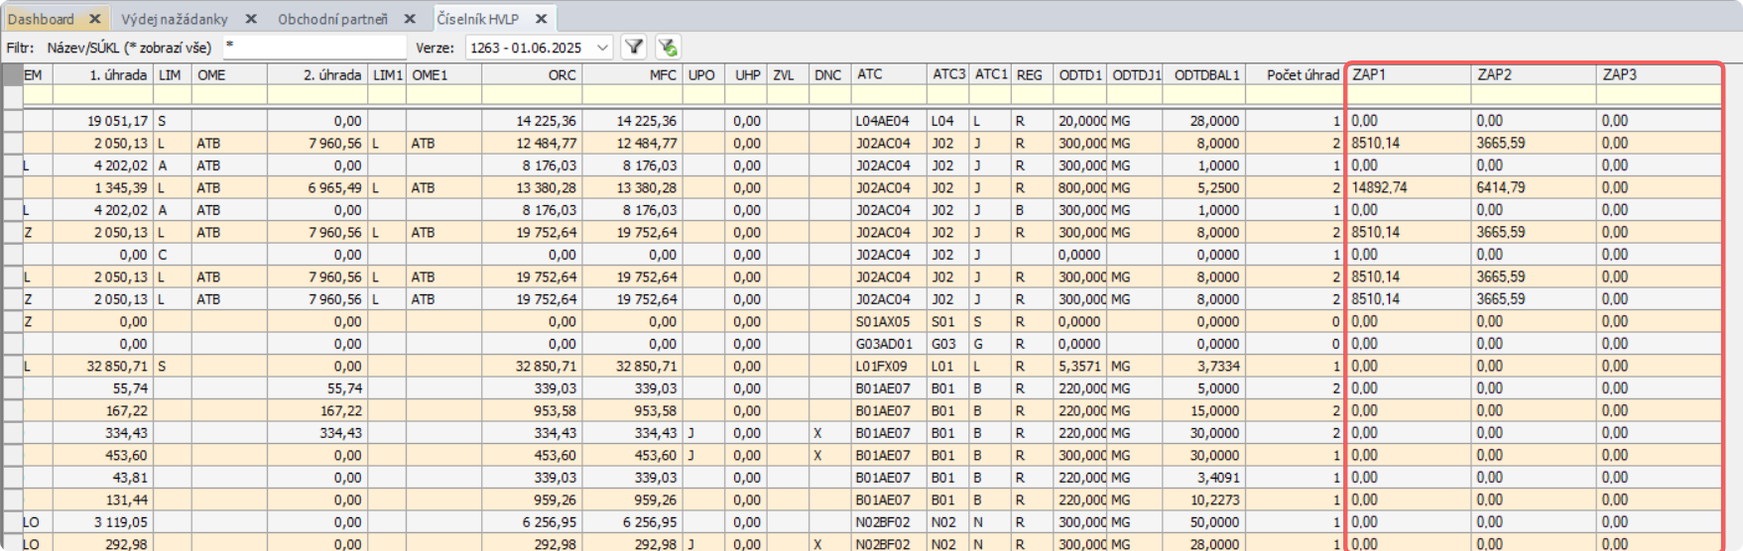Click the ZAP3 column header
The width and height of the screenshot is (1743, 551).
click(1659, 74)
